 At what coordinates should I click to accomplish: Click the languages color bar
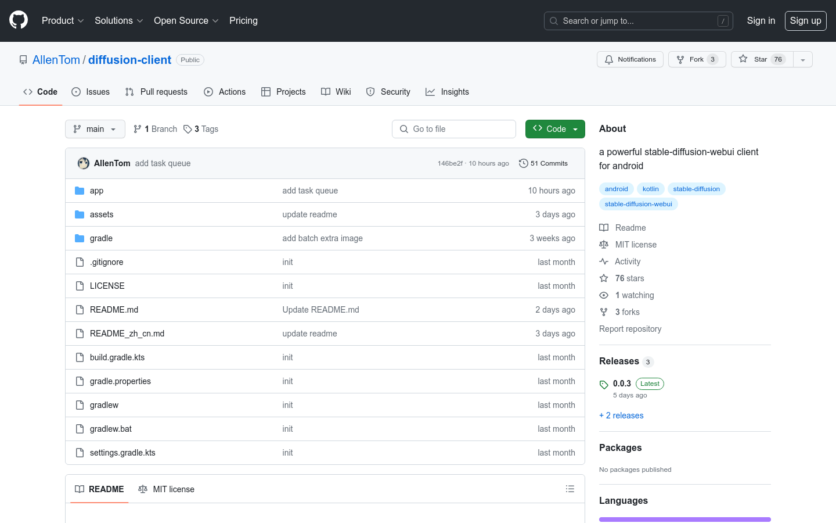684,520
